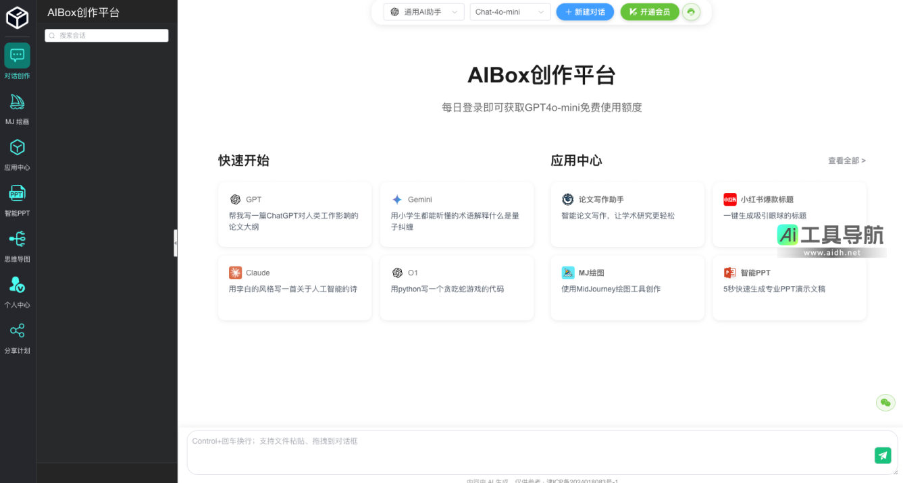Click the 开通会员 button
This screenshot has width=903, height=483.
[x=649, y=11]
